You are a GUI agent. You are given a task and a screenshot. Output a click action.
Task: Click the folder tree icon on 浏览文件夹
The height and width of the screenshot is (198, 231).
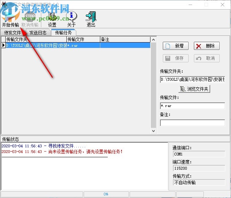click(183, 89)
